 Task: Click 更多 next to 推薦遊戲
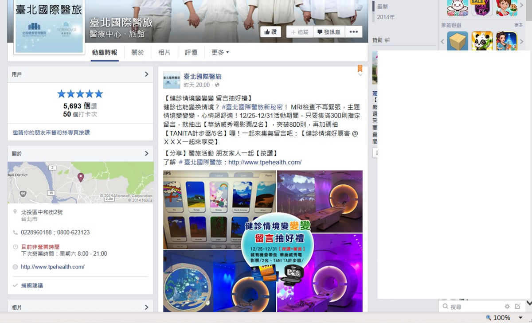[x=519, y=25]
